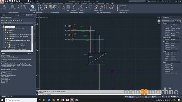182x102 pixels.
Task: Open AutoCAD application menu
Action: coord(2,2)
